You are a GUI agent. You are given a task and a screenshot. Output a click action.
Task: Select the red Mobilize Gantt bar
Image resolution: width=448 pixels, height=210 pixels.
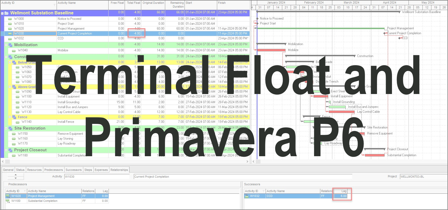(x=271, y=50)
